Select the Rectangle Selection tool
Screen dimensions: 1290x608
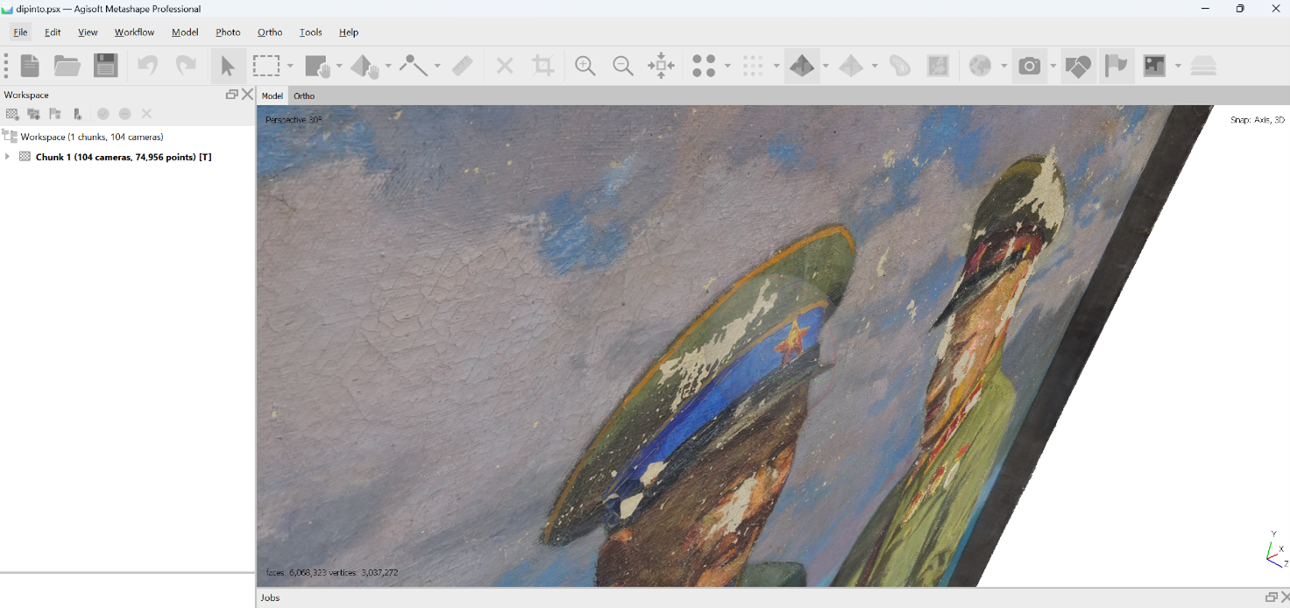[x=266, y=66]
